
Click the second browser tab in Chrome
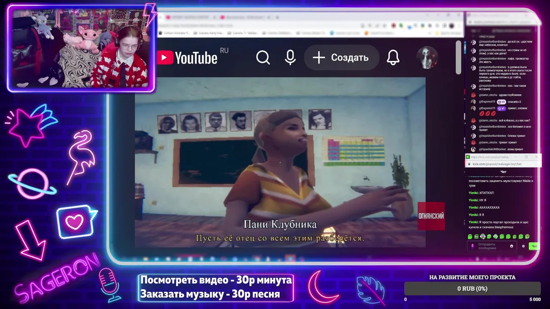(246, 18)
